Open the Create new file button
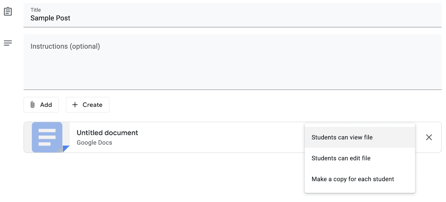Screen dimensions: 446x202 pos(88,105)
